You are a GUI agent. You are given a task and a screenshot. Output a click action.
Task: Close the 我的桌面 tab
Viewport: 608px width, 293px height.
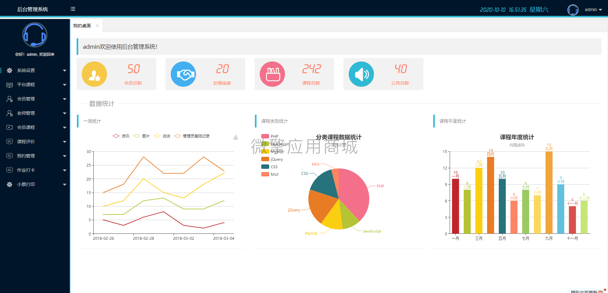pyautogui.click(x=97, y=26)
